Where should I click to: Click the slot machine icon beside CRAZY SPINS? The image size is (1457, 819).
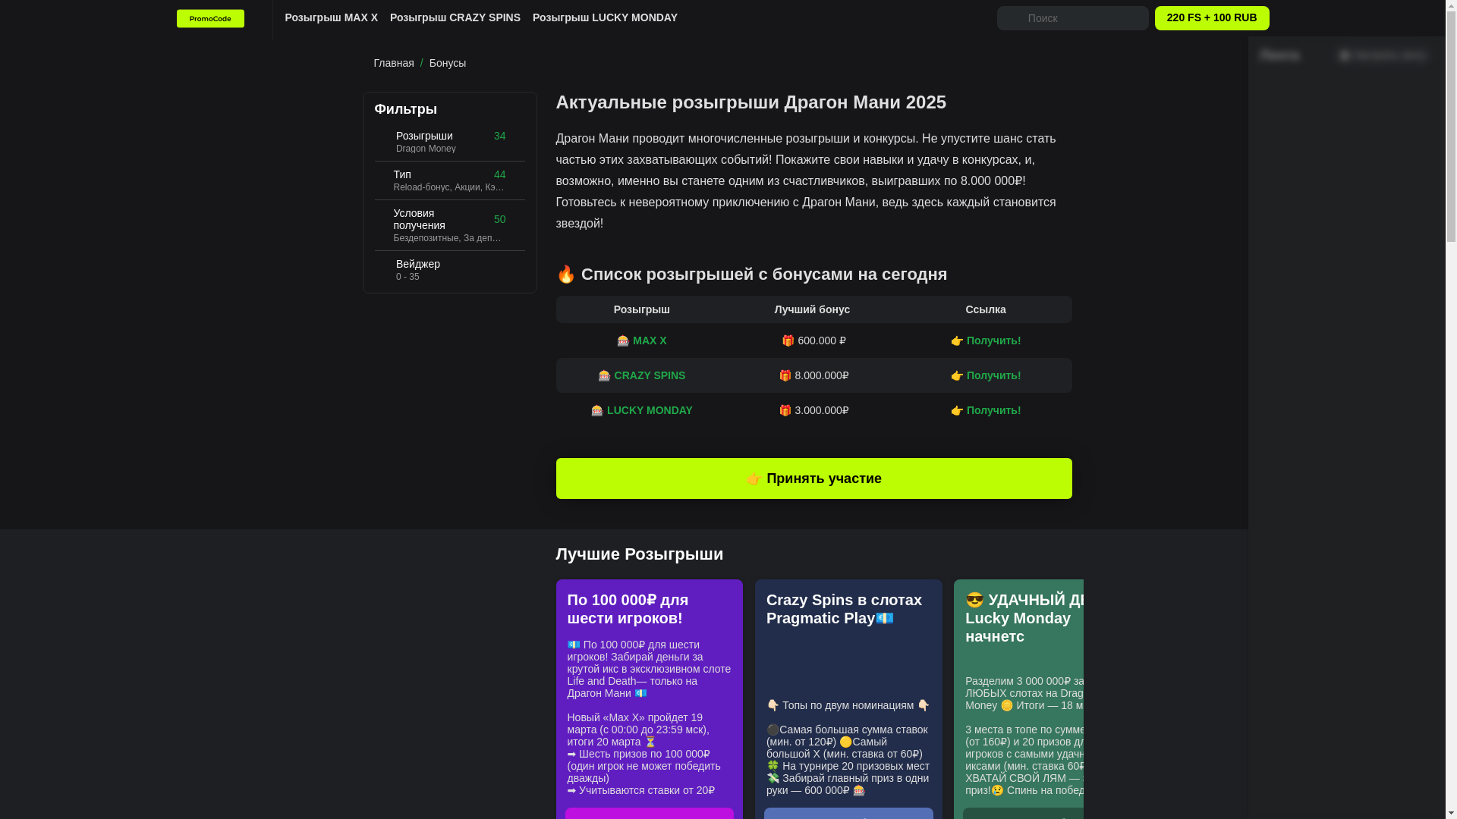pos(604,376)
